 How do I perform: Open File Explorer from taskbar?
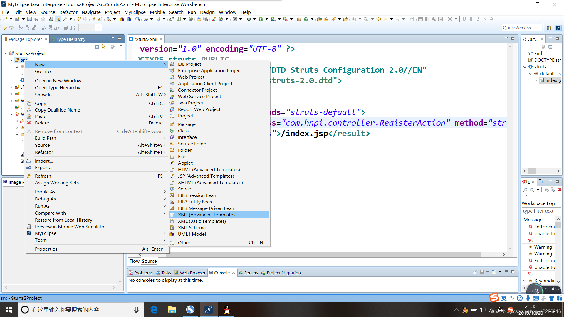(172, 310)
